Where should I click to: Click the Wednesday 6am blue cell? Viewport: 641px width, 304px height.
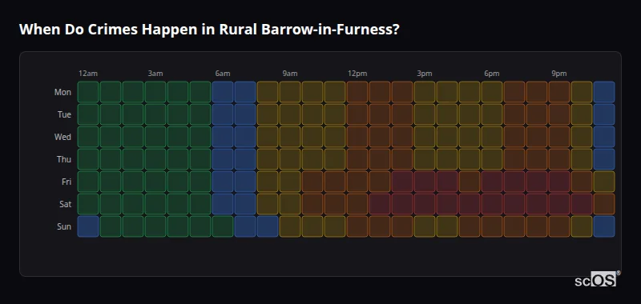coord(223,137)
